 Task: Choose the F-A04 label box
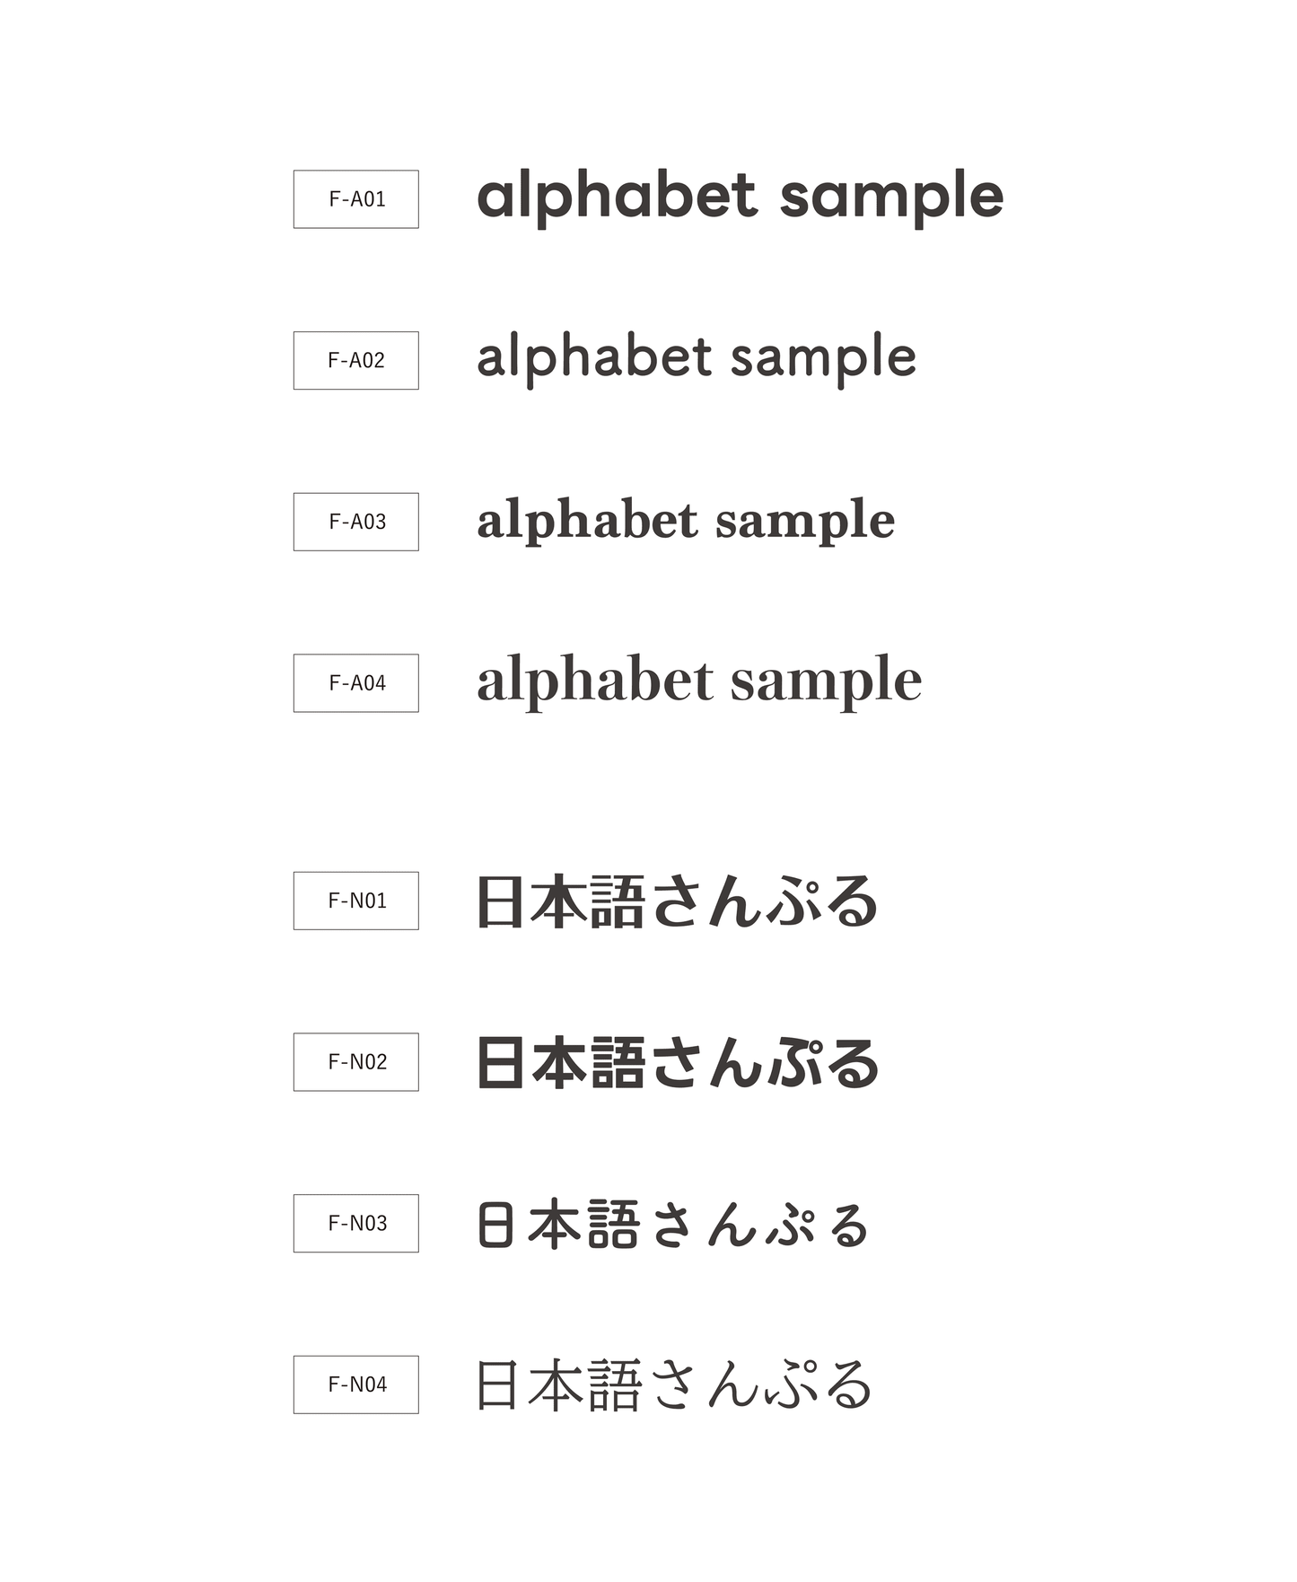click(x=355, y=683)
